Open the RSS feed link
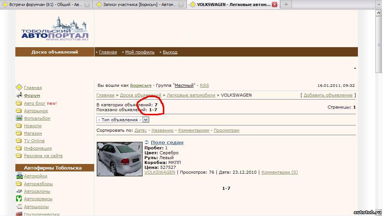The width and height of the screenshot is (383, 216). tap(204, 85)
